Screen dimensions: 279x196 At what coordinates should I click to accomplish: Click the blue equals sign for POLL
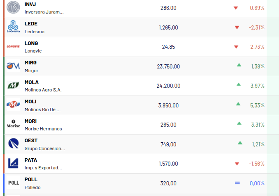[237, 183]
